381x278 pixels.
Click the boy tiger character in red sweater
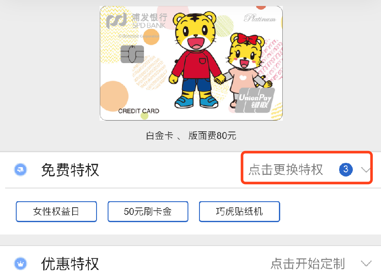(x=196, y=60)
